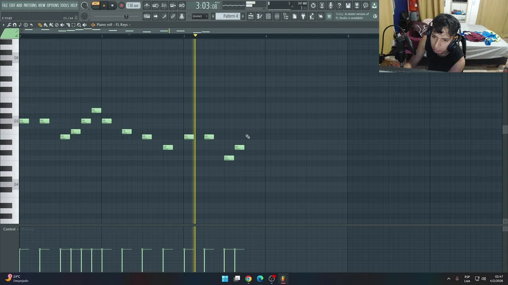508x285 pixels.
Task: Toggle wait for input before recording
Action: [x=156, y=6]
